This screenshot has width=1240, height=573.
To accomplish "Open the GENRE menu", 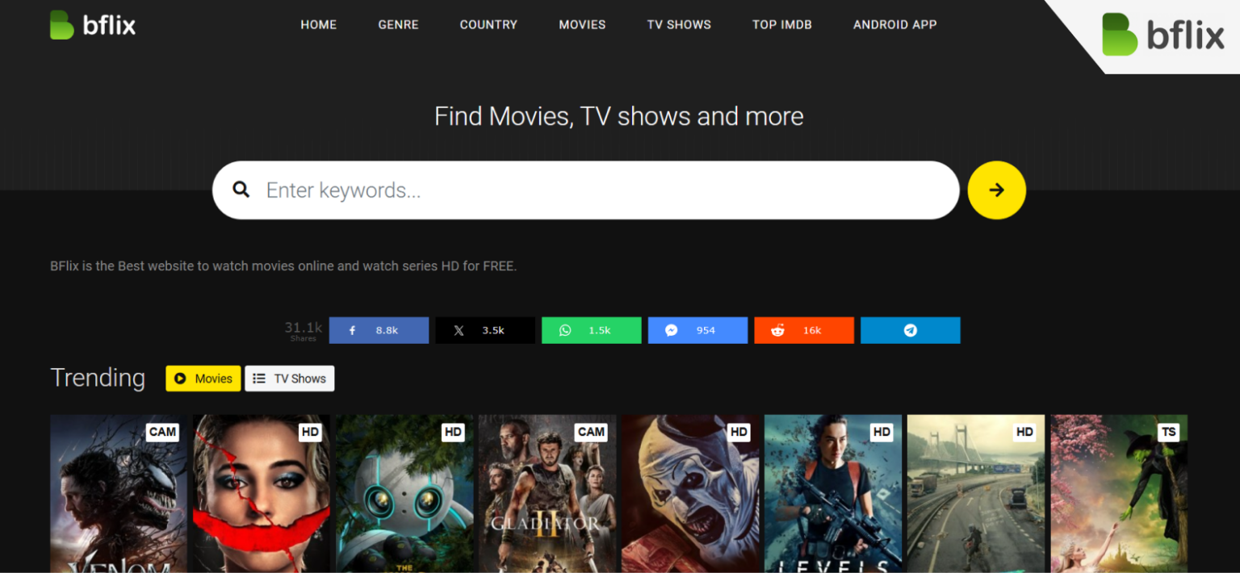I will coord(398,24).
